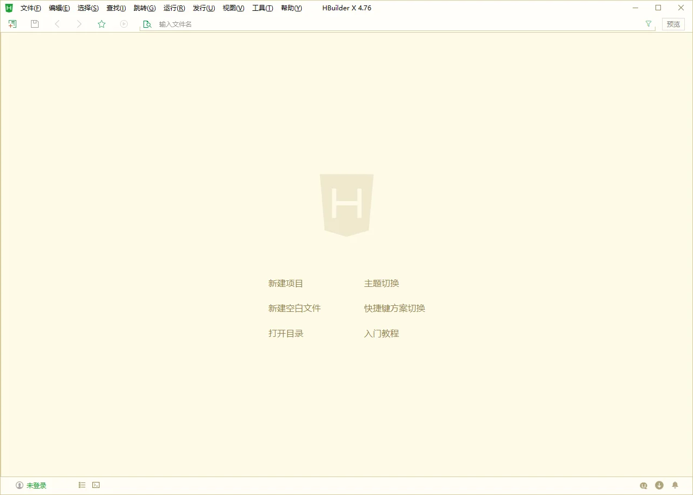This screenshot has width=693, height=495.
Task: Click the run project play icon
Action: pyautogui.click(x=124, y=24)
